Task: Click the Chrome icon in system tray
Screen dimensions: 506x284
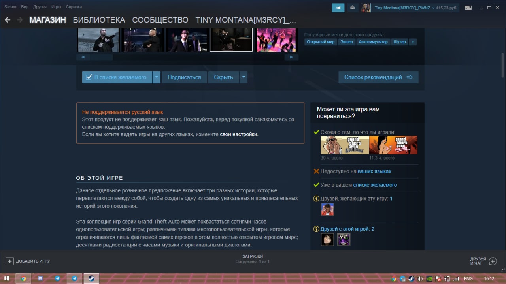Action: click(x=393, y=278)
